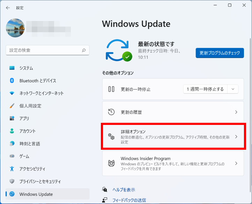
Task: Close the 設定 window
Action: (244, 5)
